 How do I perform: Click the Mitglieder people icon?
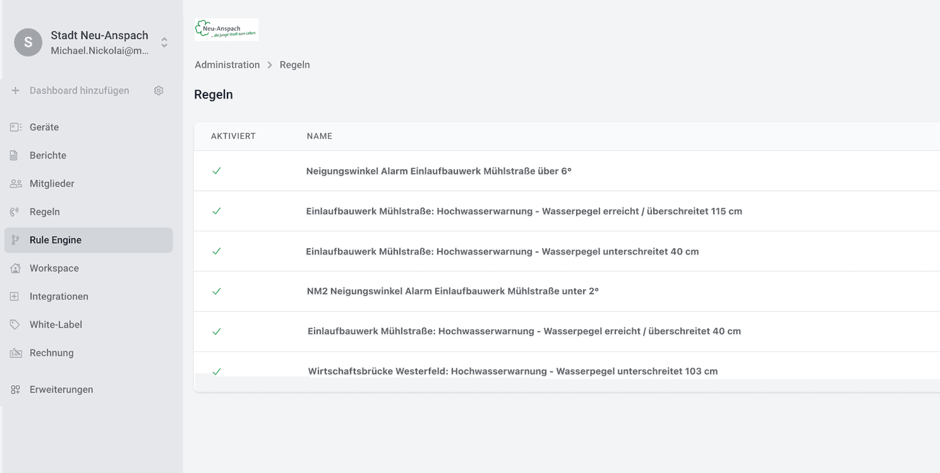click(x=16, y=184)
